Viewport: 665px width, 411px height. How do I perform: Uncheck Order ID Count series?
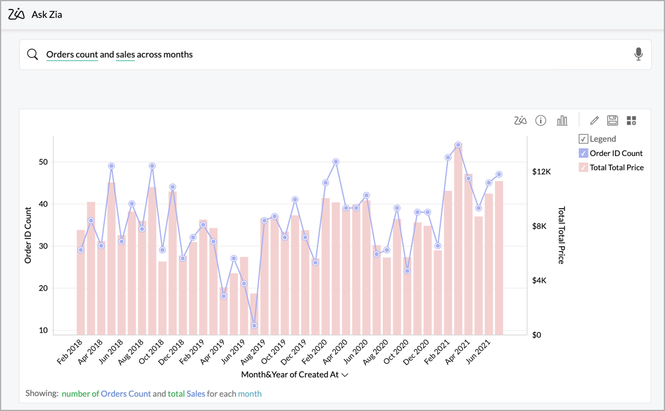coord(583,153)
